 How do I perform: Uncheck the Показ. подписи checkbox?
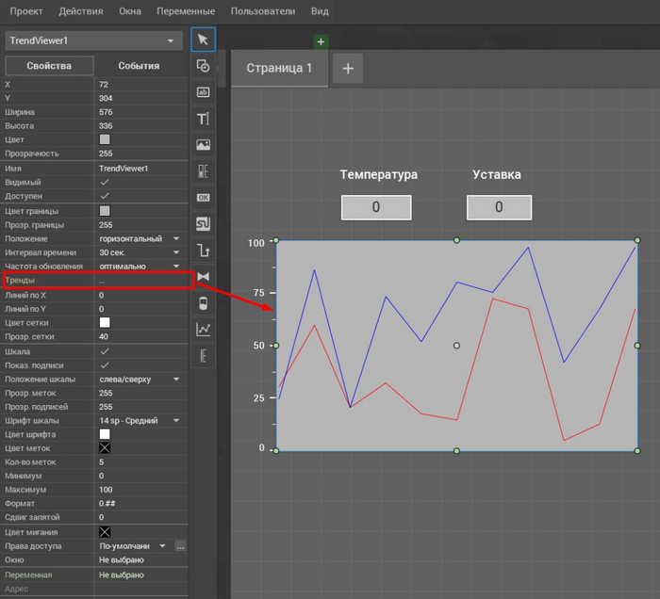[105, 364]
